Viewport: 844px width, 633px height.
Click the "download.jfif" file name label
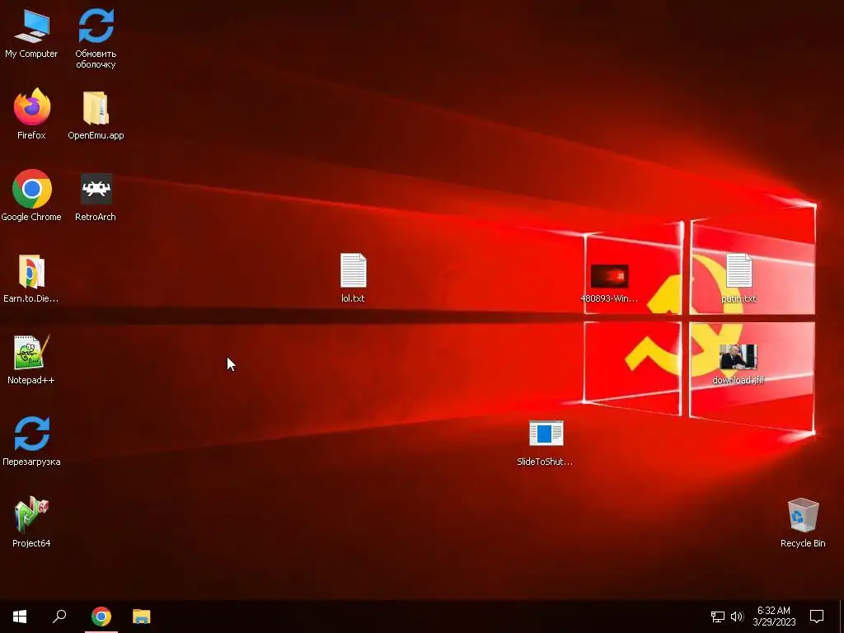pyautogui.click(x=738, y=380)
